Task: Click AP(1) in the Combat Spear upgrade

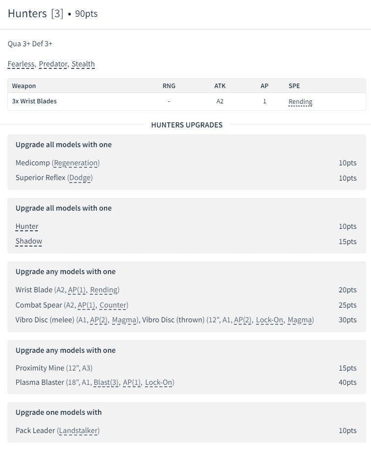Action: click(x=86, y=305)
